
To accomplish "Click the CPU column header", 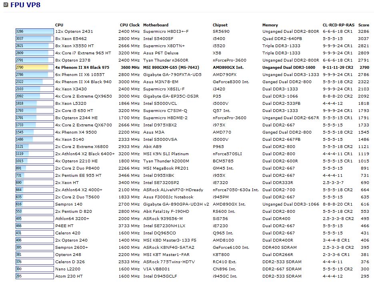I will pyautogui.click(x=59, y=25).
